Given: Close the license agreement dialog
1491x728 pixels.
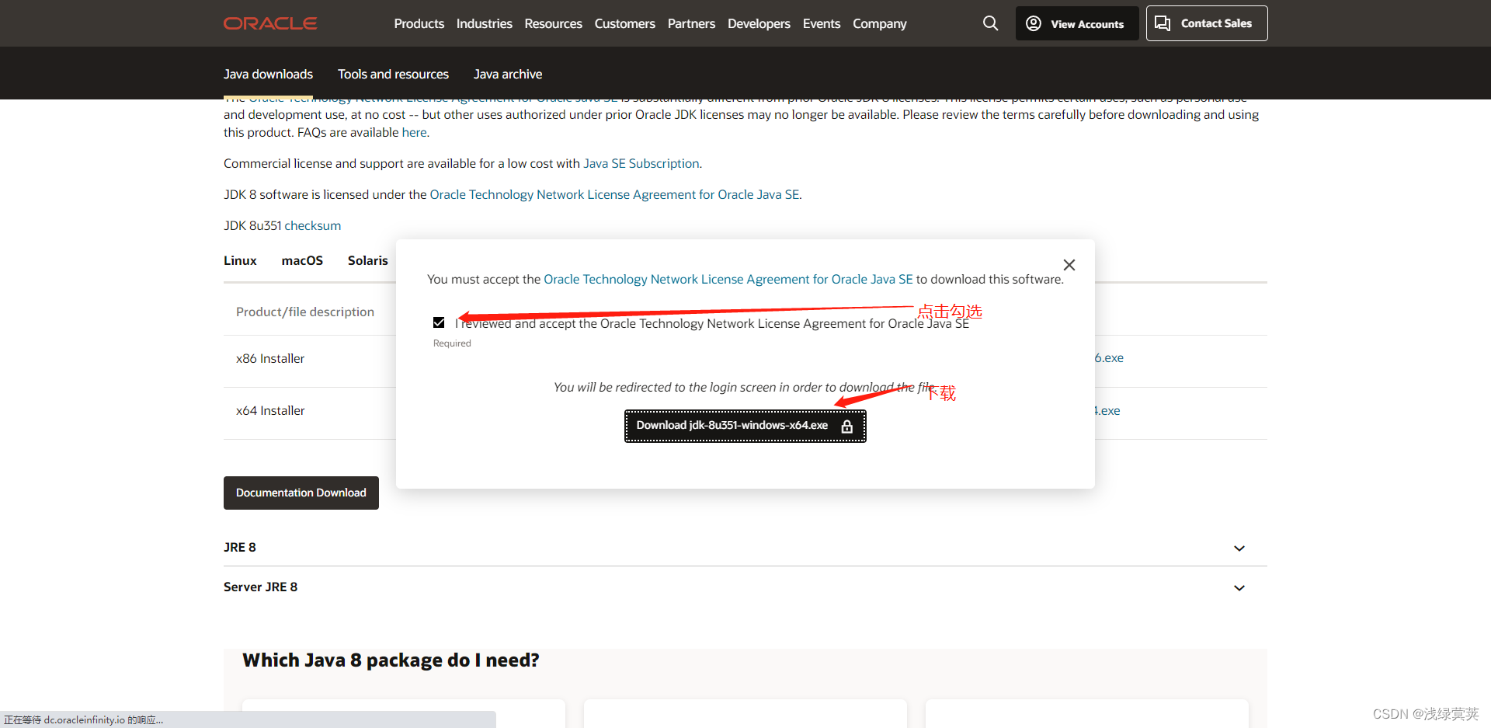Looking at the screenshot, I should coord(1069,265).
